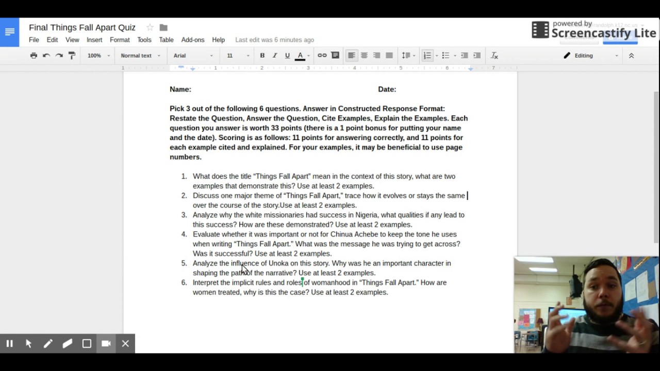Decrease the paragraph indent
Viewport: 660px width, 371px height.
pos(465,55)
